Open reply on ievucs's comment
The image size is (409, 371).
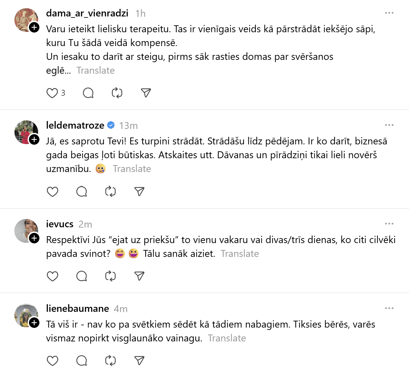coord(82,276)
